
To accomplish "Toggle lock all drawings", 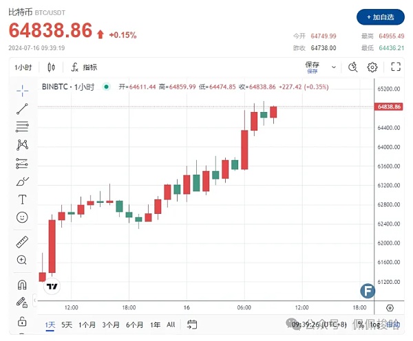I will click(22, 320).
